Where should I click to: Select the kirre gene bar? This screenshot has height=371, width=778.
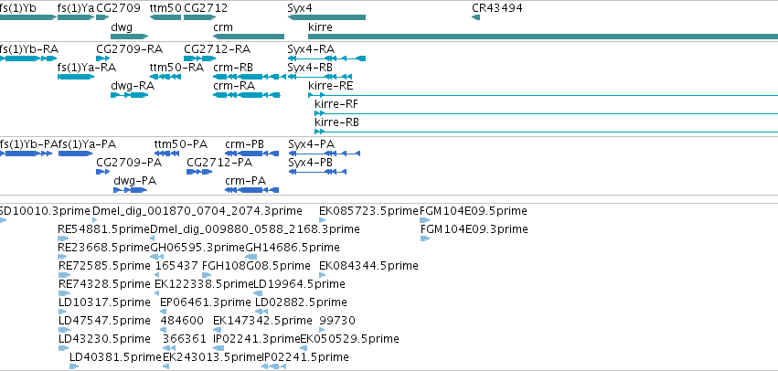click(x=543, y=37)
